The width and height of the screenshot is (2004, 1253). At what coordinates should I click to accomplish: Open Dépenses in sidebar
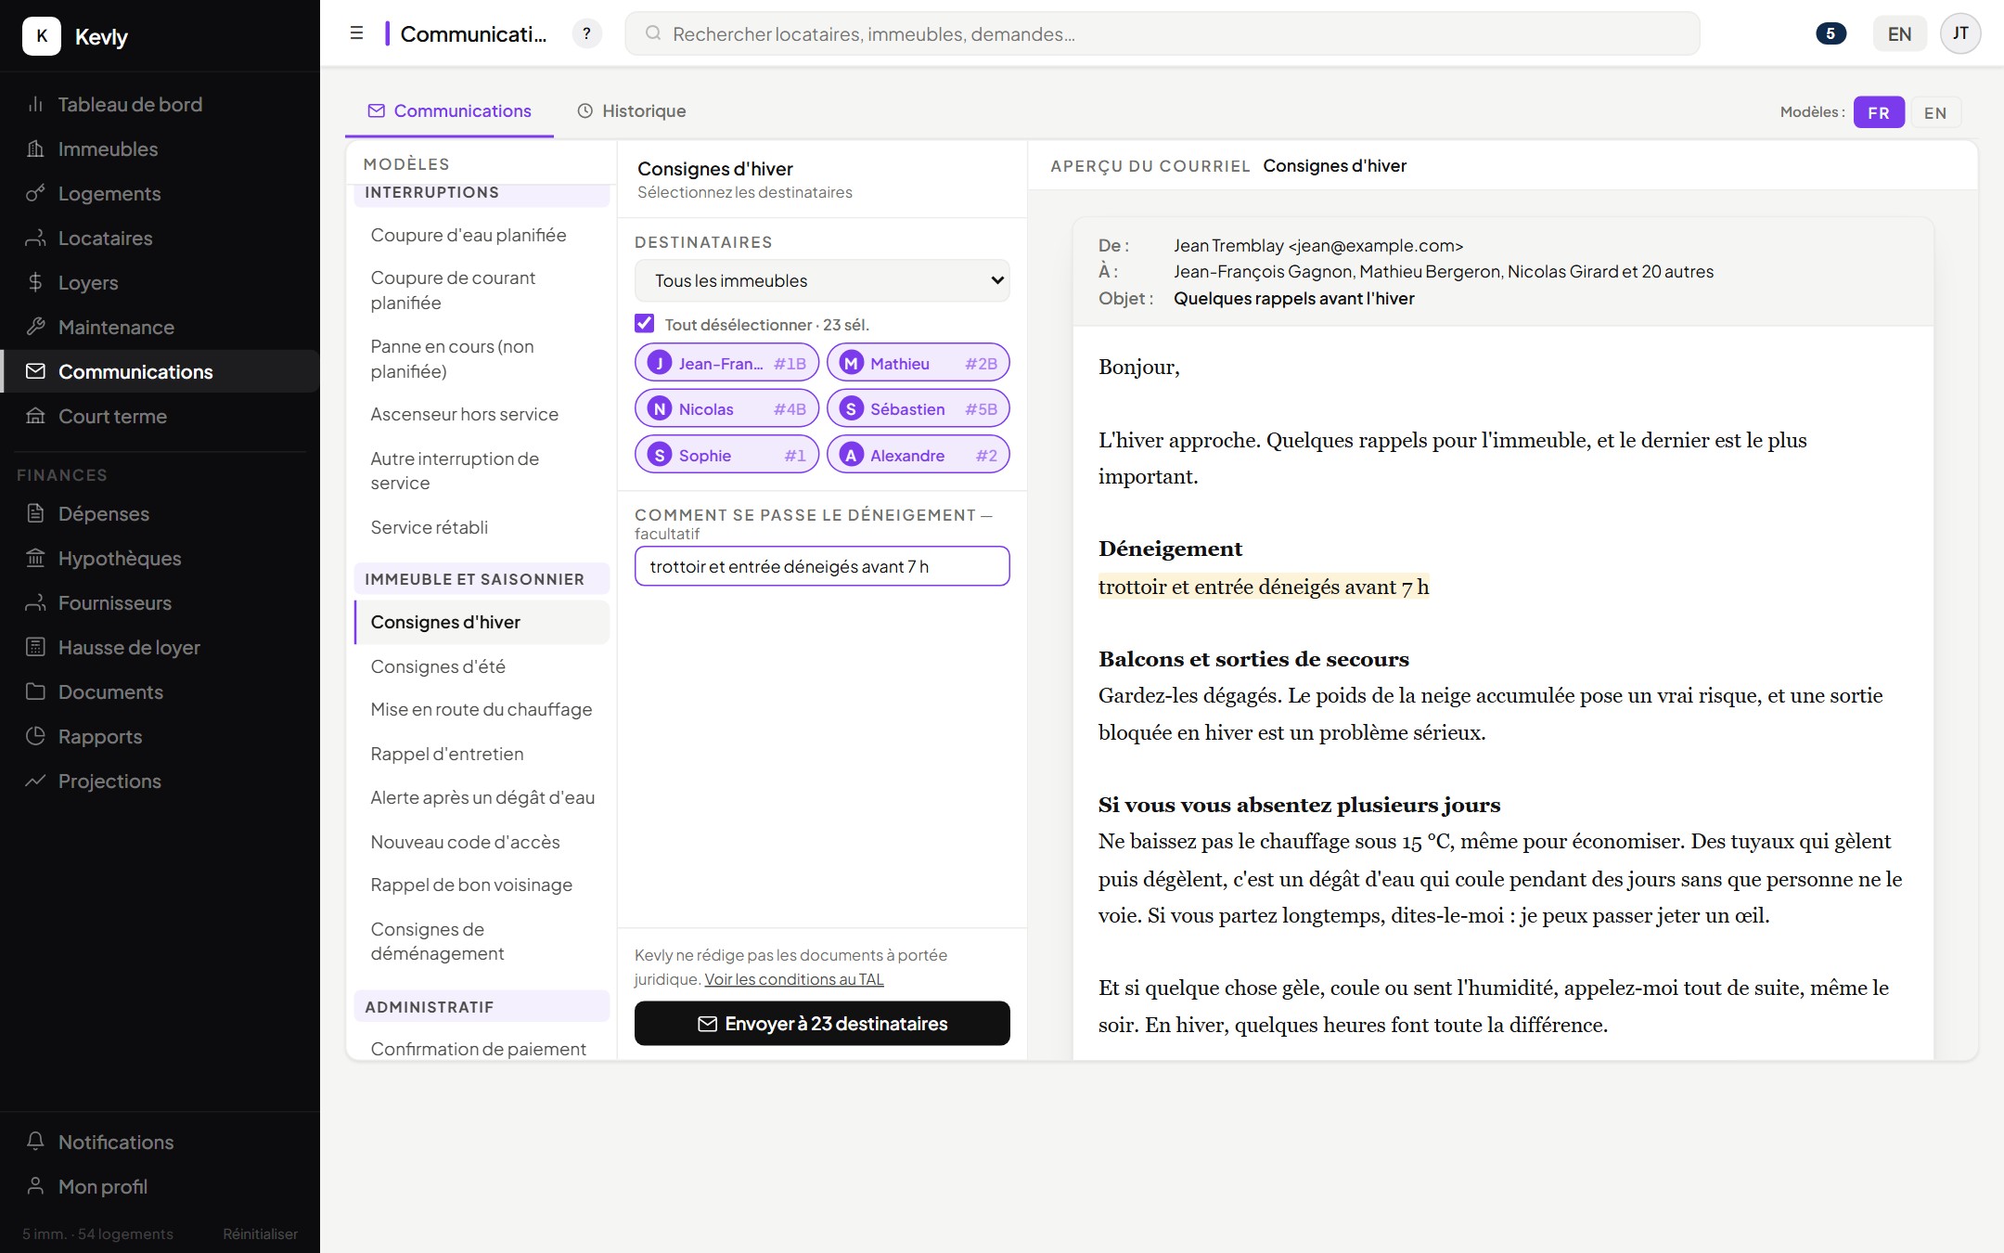[160, 513]
